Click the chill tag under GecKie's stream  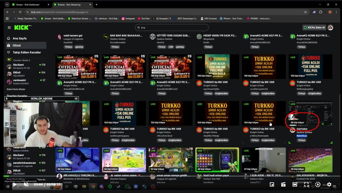[171, 47]
